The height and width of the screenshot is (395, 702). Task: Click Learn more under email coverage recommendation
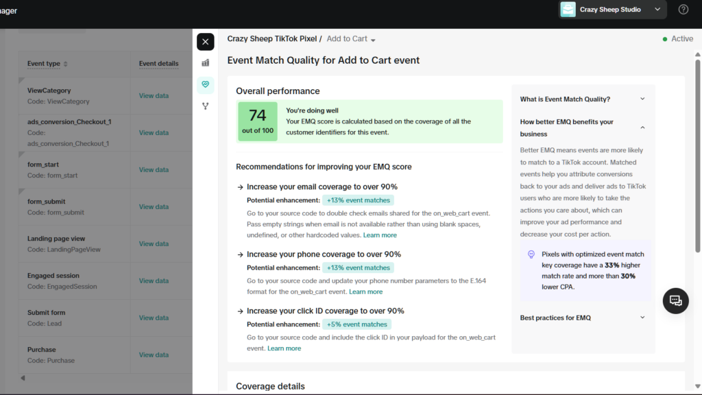pyautogui.click(x=380, y=235)
